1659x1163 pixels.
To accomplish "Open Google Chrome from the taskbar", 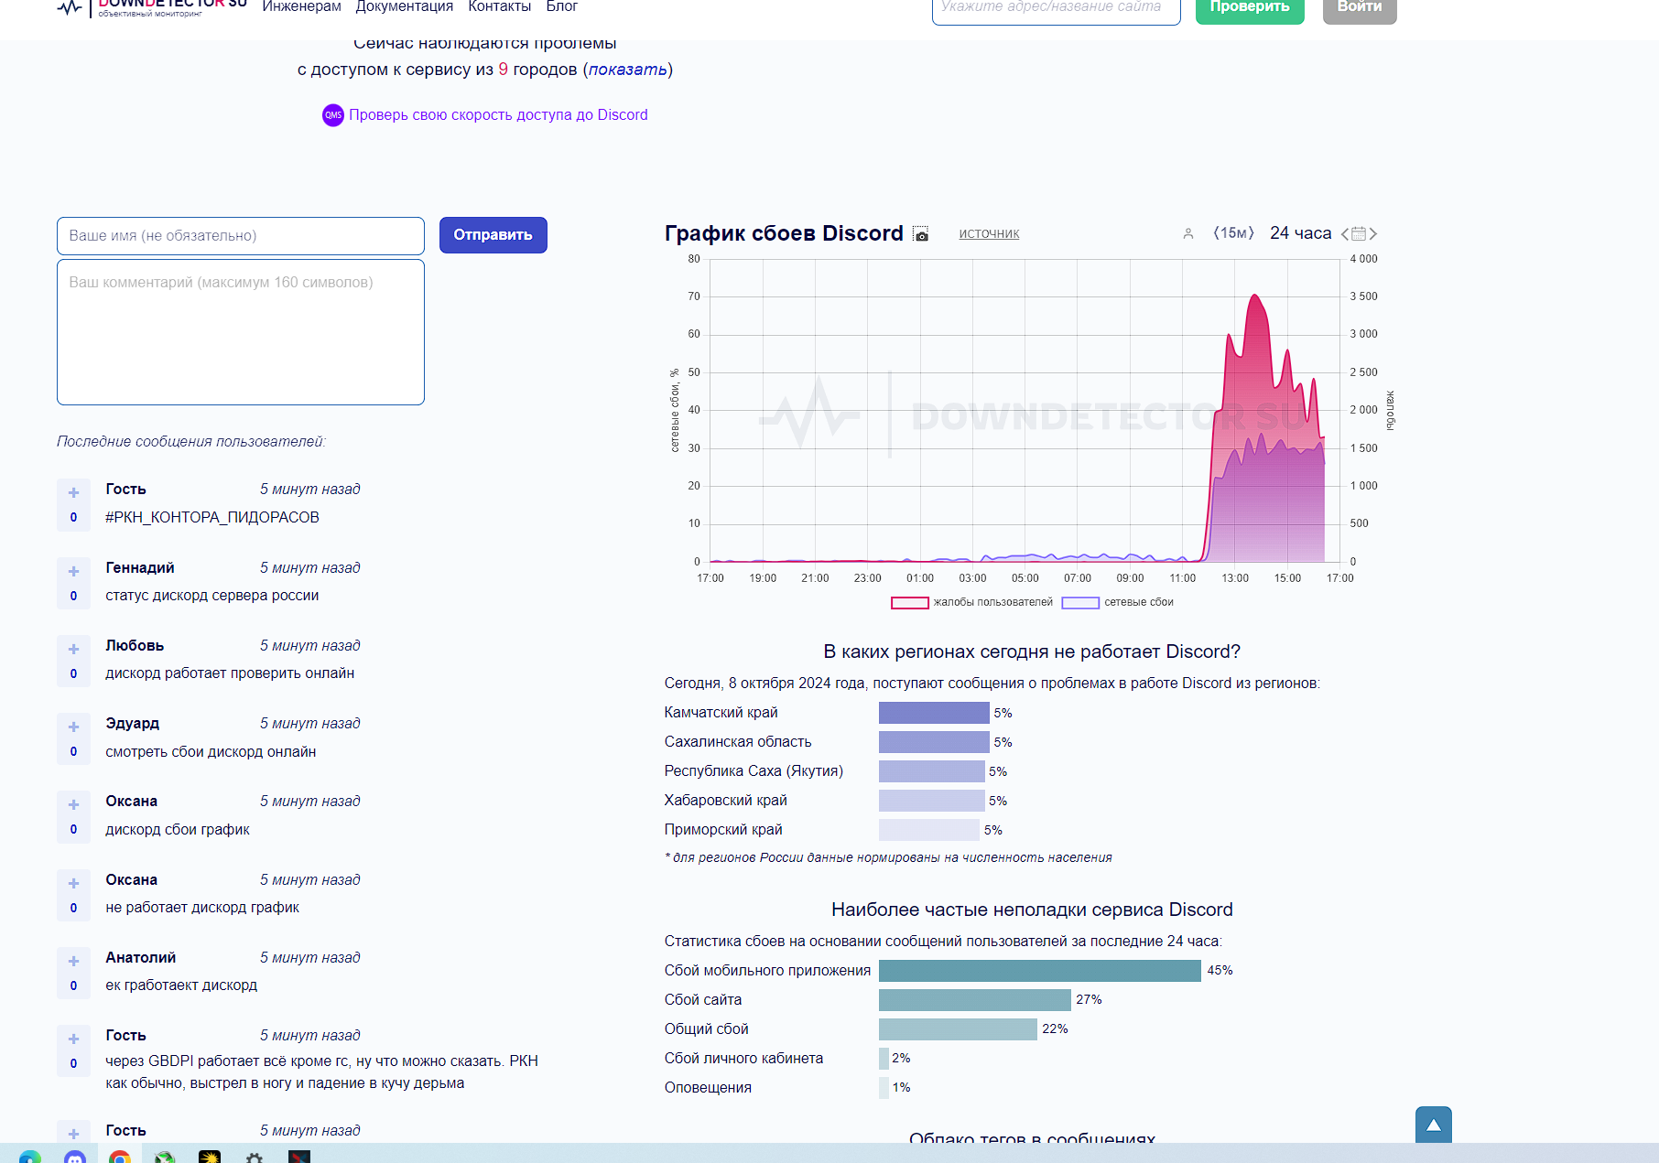I will click(x=120, y=1157).
